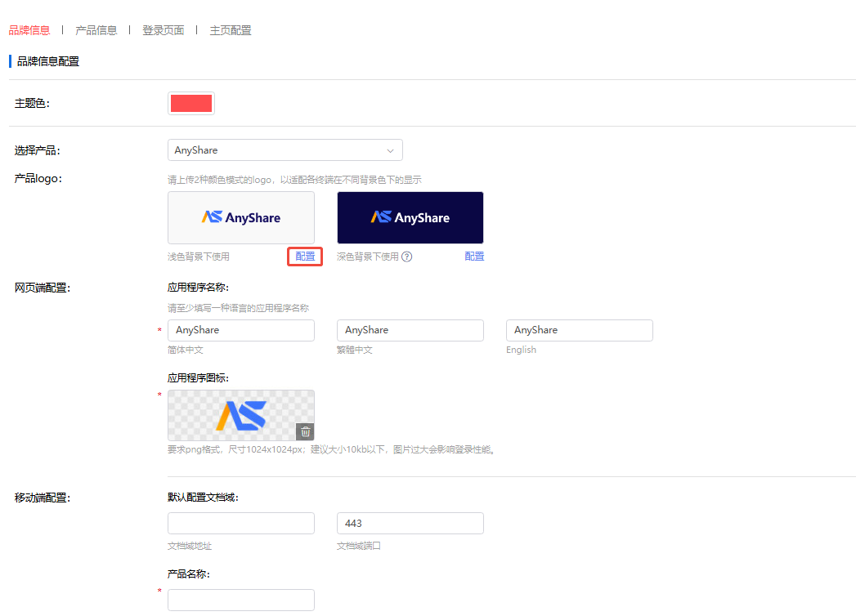Click 配置 link under dark background logo
Image resolution: width=856 pixels, height=616 pixels.
coord(474,257)
